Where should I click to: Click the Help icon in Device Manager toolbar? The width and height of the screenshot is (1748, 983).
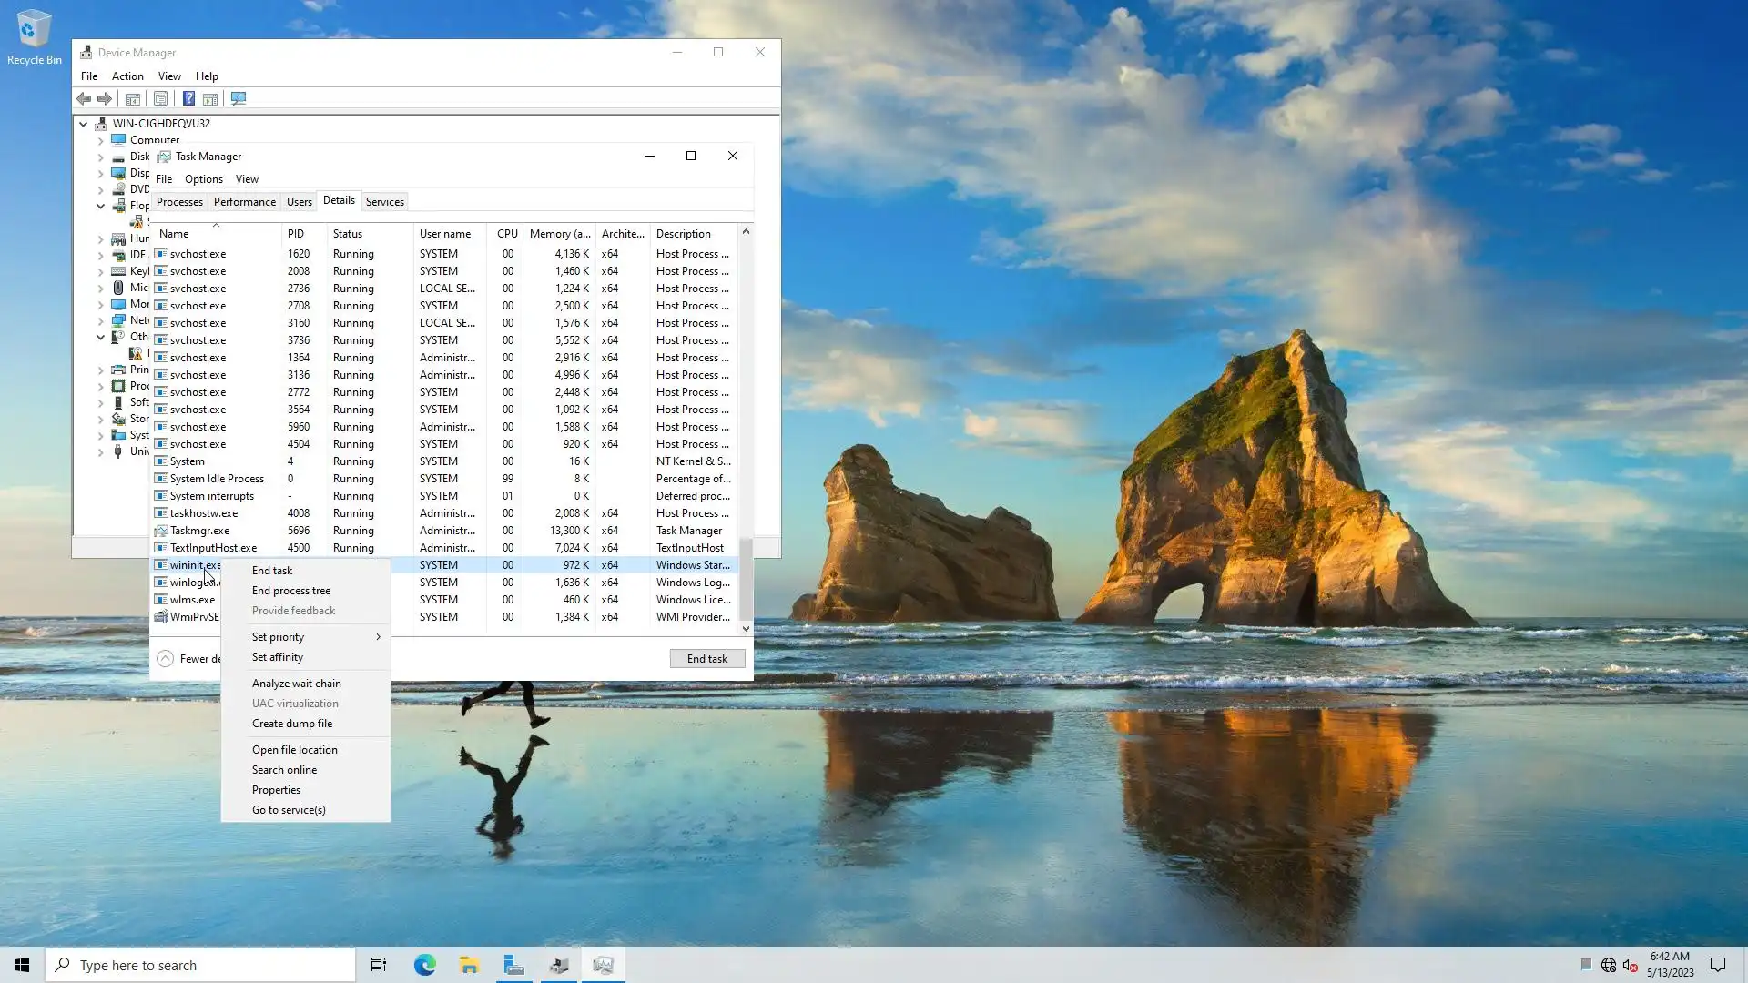pyautogui.click(x=188, y=98)
